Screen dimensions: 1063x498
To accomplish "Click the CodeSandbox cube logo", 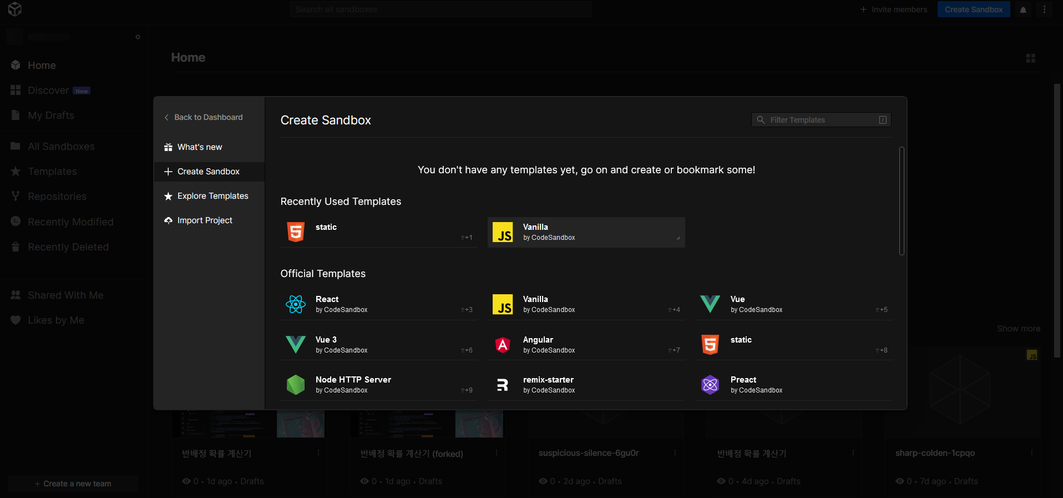I will [15, 9].
